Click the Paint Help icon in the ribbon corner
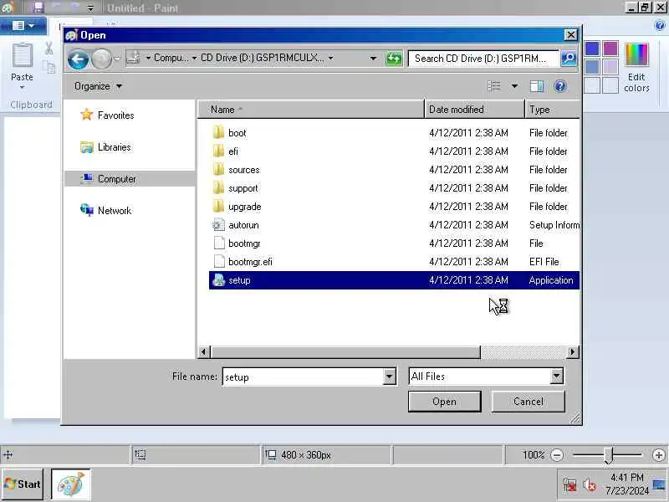The image size is (669, 502). click(659, 26)
